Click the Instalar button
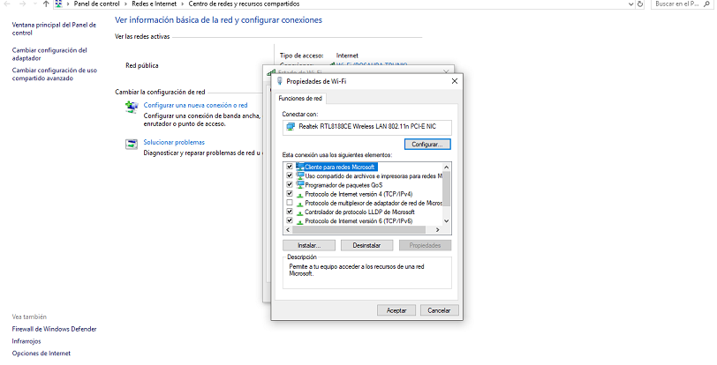 309,245
